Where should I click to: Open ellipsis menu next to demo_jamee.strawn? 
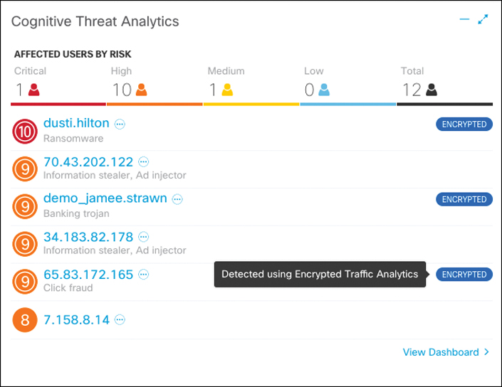177,199
